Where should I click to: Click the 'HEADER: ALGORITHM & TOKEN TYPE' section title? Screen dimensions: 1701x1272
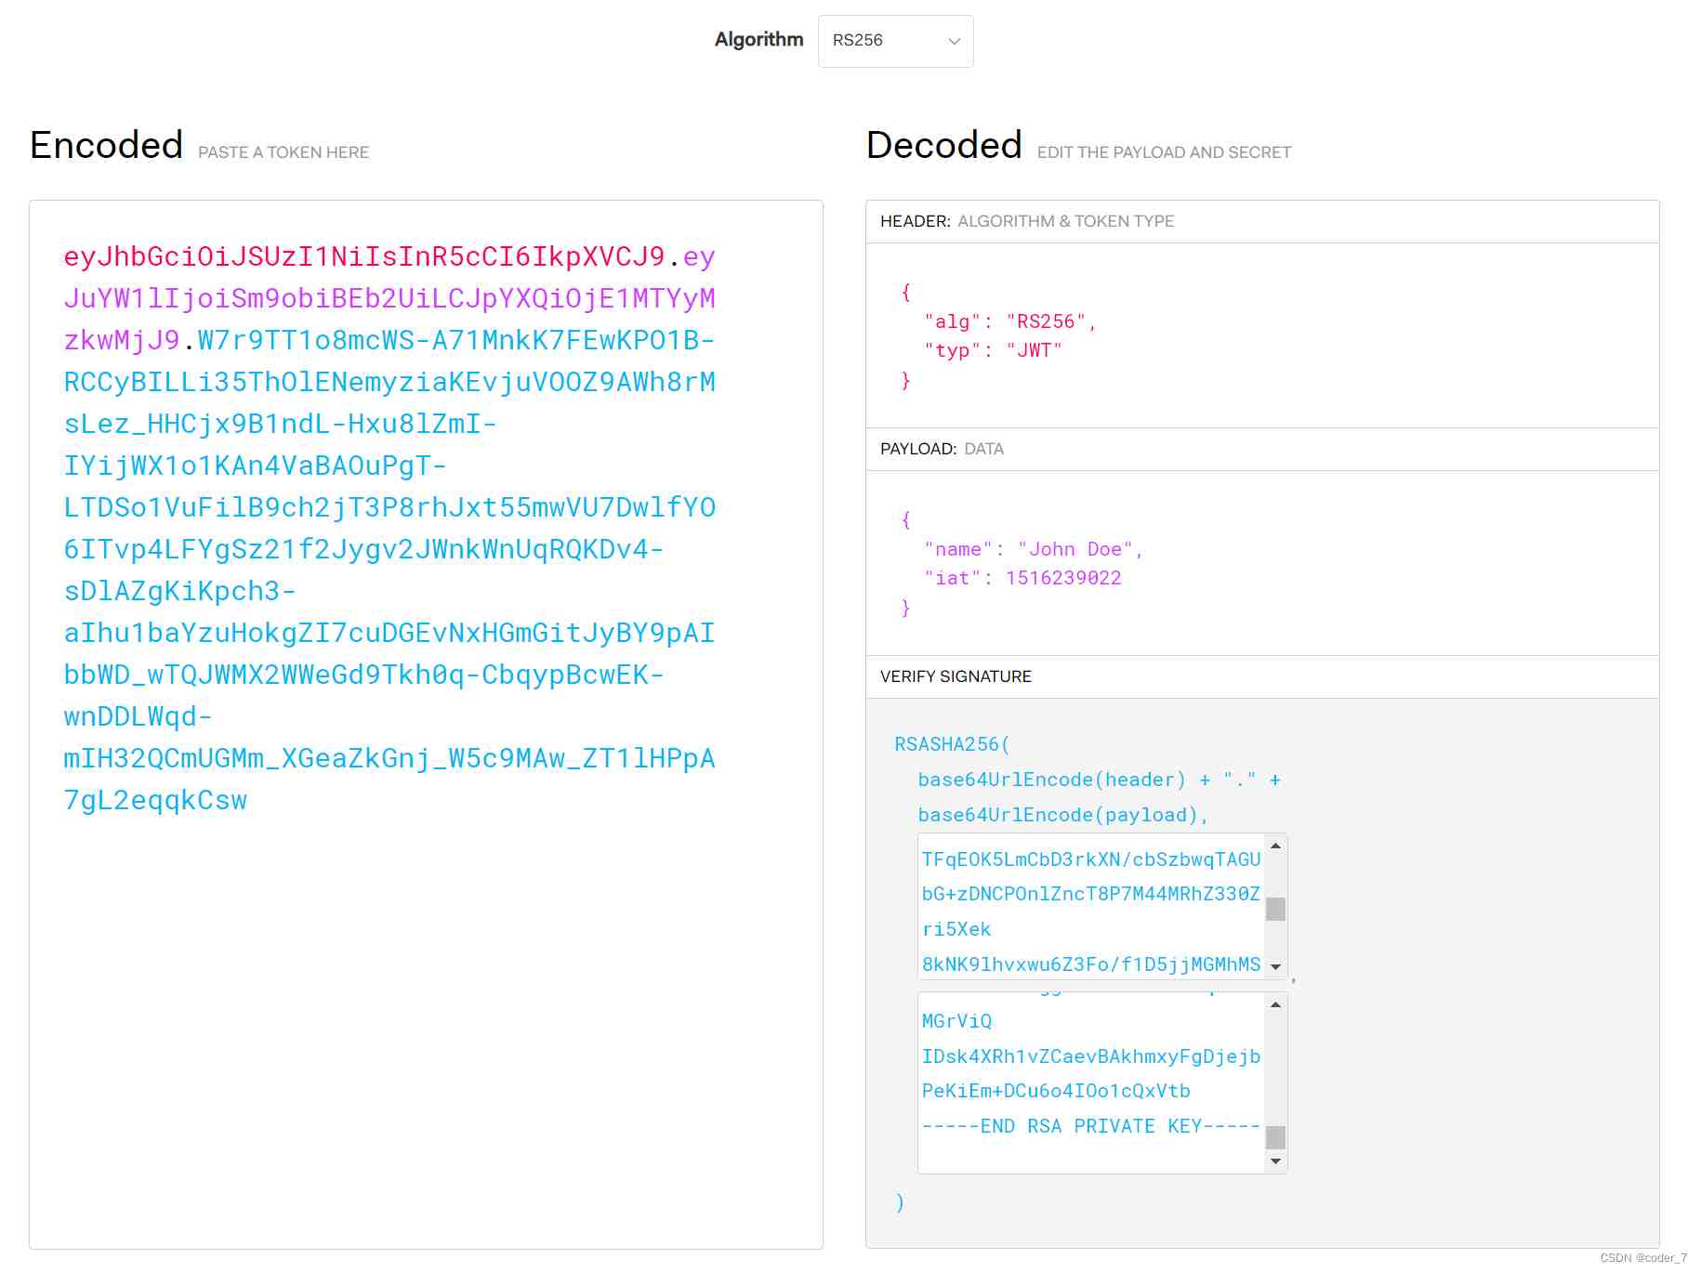tap(1027, 221)
